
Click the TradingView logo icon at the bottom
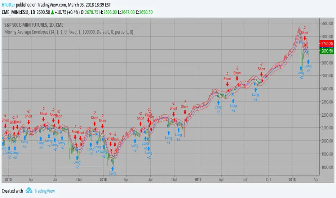tap(29, 190)
